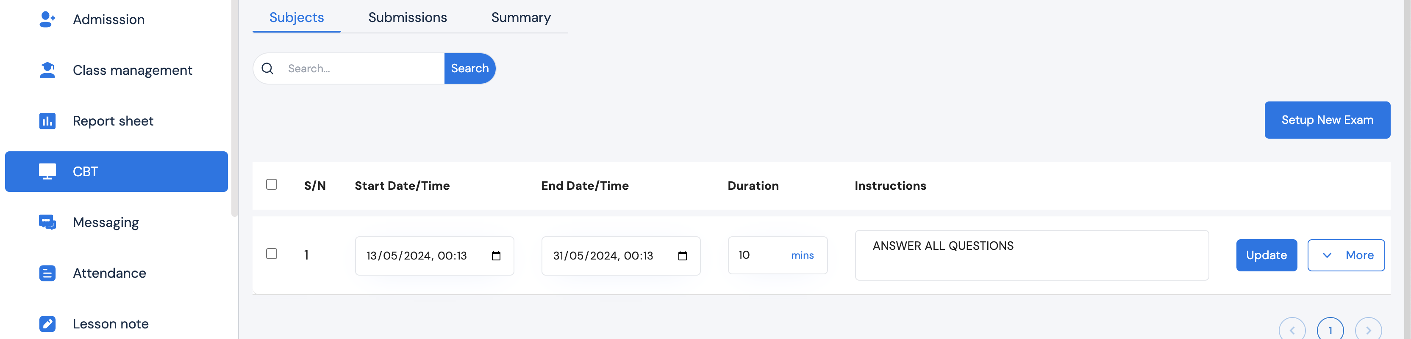This screenshot has width=1411, height=339.
Task: Tick the checkbox for row 1
Action: pyautogui.click(x=272, y=254)
